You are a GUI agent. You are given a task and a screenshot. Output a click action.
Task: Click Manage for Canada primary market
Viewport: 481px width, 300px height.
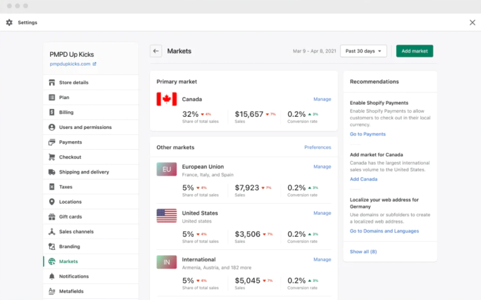click(322, 99)
